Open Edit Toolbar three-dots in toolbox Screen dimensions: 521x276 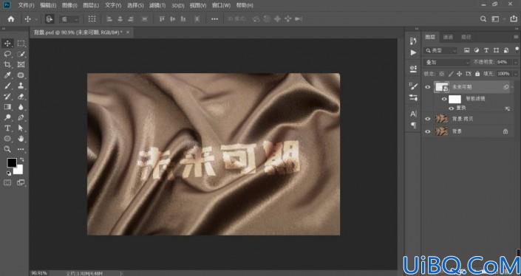tap(21, 149)
